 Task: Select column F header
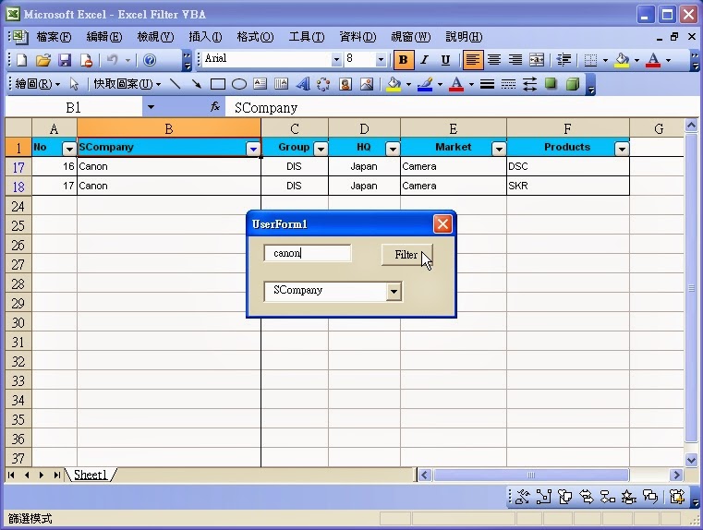tap(567, 128)
